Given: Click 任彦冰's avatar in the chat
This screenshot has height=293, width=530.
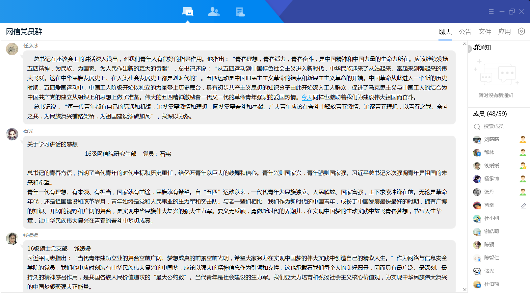Looking at the screenshot, I should (12, 49).
